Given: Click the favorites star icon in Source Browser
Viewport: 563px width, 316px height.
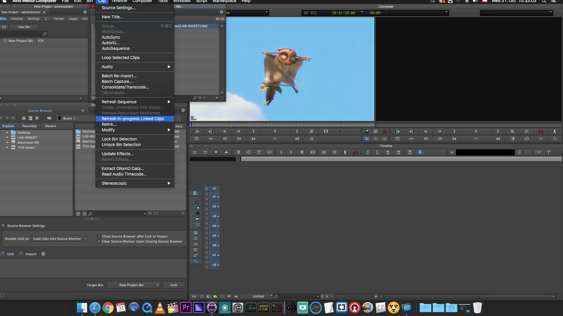Looking at the screenshot, I should coord(37,118).
